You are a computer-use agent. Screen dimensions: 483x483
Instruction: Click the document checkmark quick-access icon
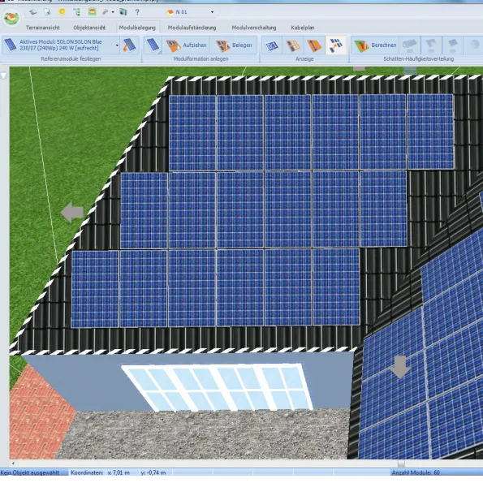[47, 12]
